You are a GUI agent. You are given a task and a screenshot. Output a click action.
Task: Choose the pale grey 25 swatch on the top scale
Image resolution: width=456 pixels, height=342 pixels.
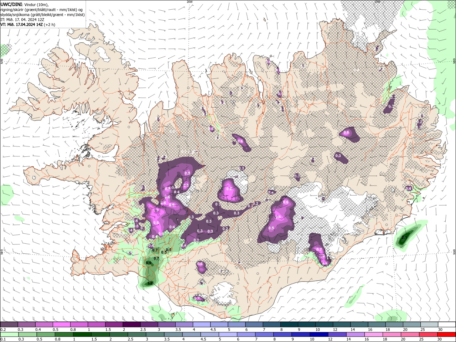[429, 325]
